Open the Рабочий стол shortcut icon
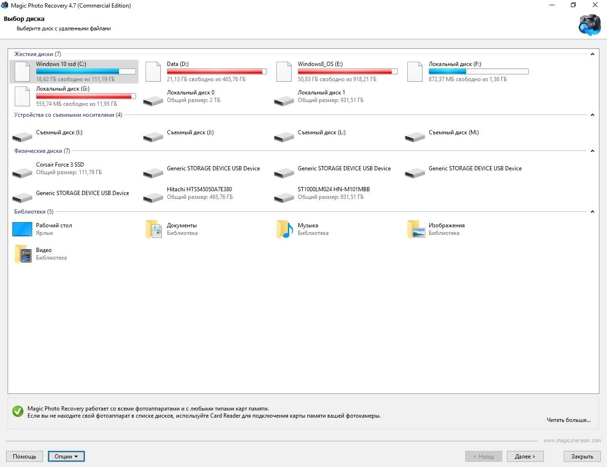The image size is (607, 467). coord(22,229)
